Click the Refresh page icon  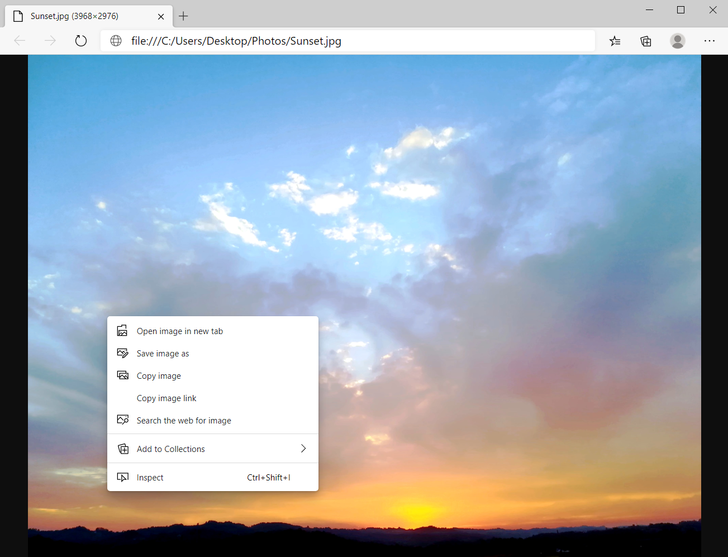click(81, 41)
